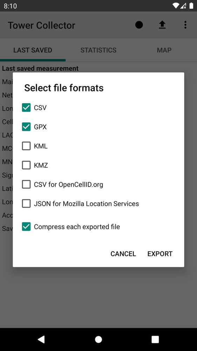The width and height of the screenshot is (197, 351).
Task: Tap the upload arrow icon
Action: pyautogui.click(x=162, y=25)
